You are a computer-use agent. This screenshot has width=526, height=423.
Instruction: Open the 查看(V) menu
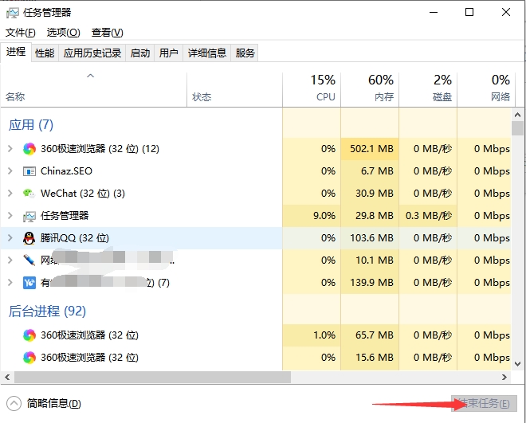point(108,33)
